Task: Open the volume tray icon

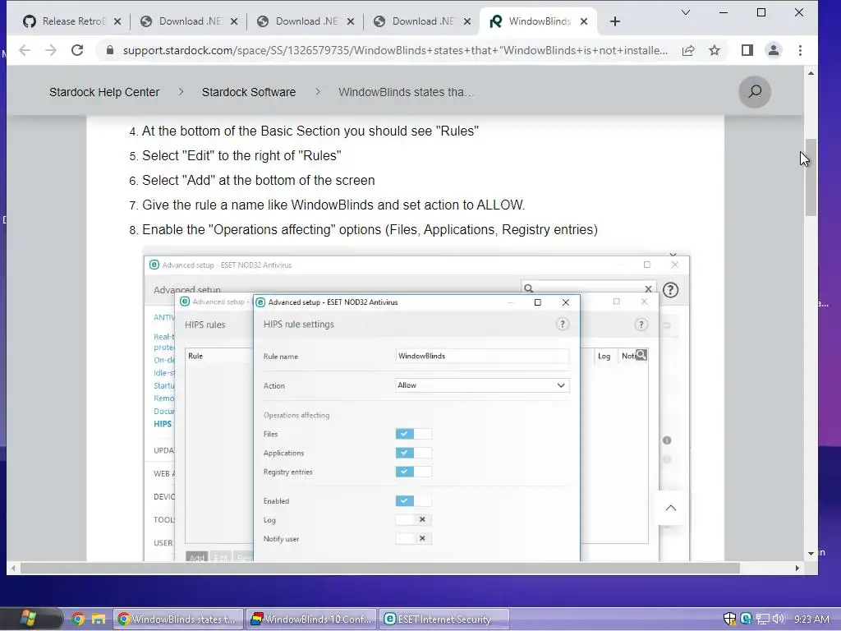Action: pyautogui.click(x=779, y=619)
